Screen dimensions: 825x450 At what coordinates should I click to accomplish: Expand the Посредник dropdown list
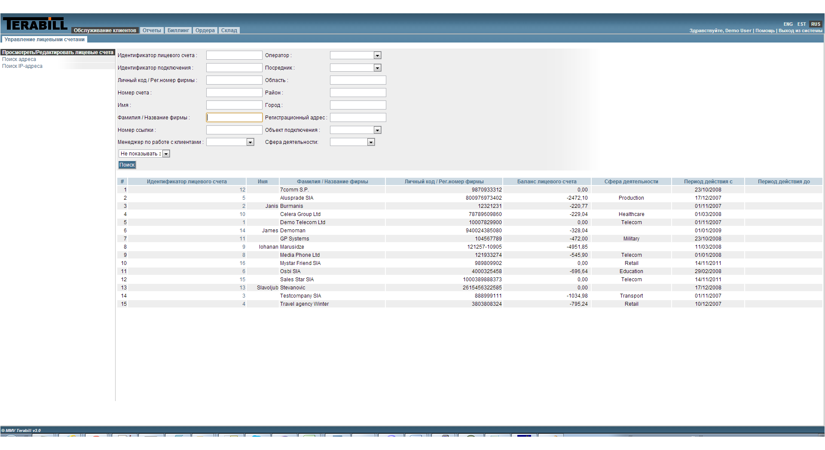point(377,68)
